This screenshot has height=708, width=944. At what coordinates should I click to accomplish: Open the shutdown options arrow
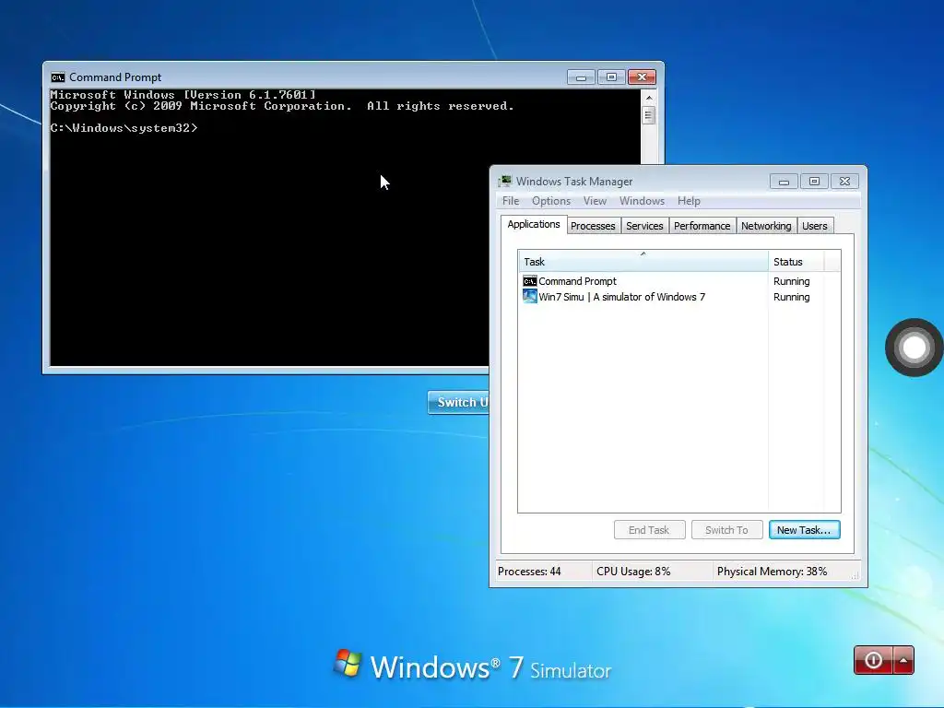(903, 660)
